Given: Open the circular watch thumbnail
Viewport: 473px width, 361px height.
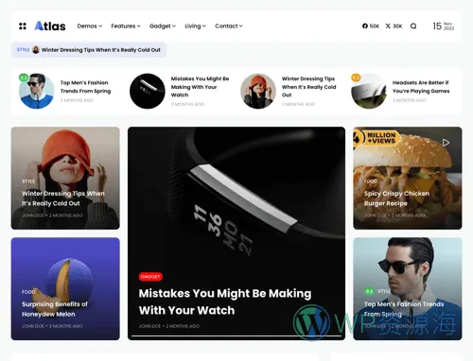Looking at the screenshot, I should 148,91.
